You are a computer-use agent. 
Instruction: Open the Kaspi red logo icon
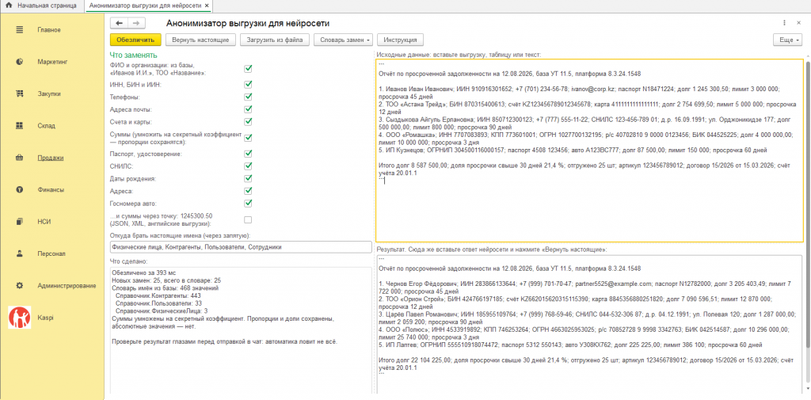[20, 317]
